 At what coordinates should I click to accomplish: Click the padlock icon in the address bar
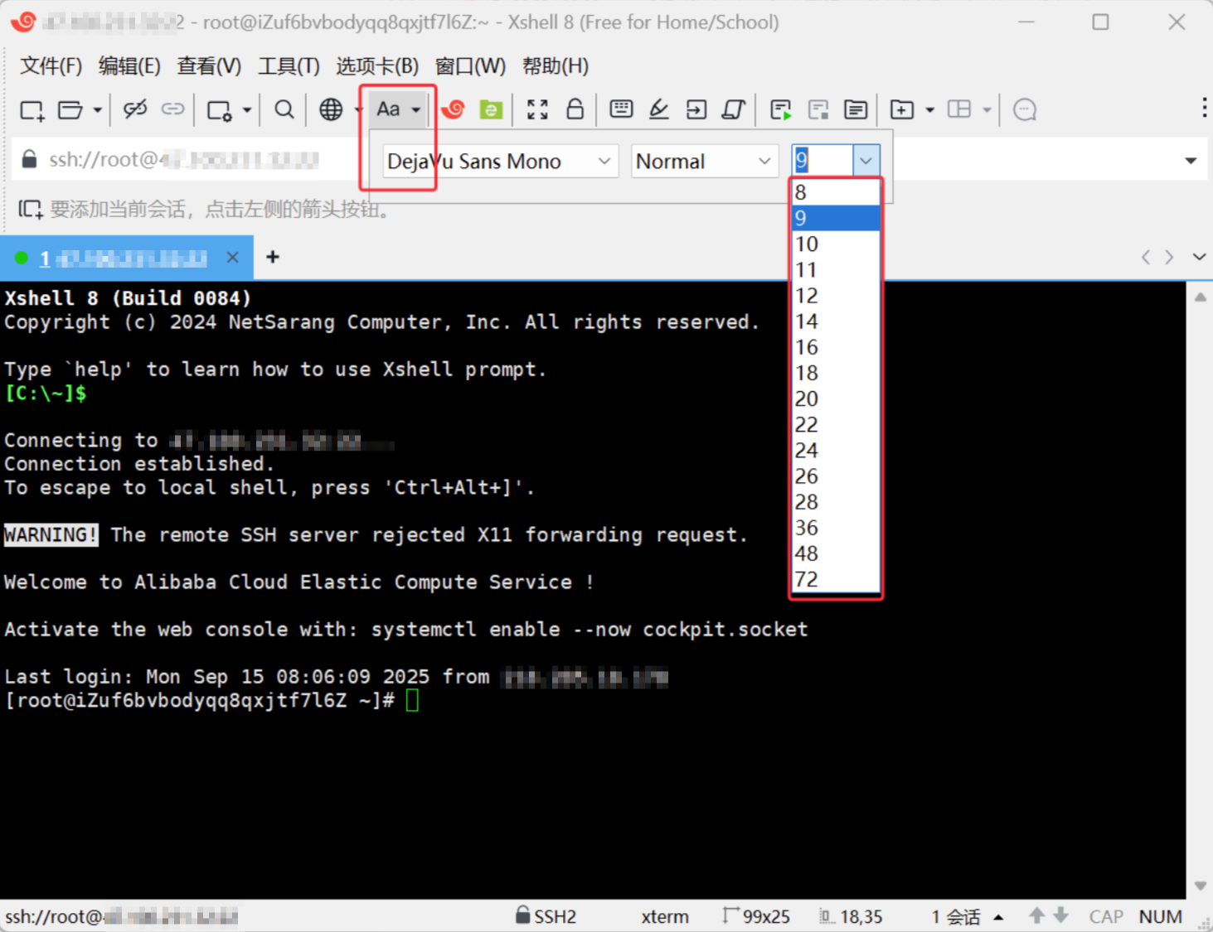coord(29,159)
